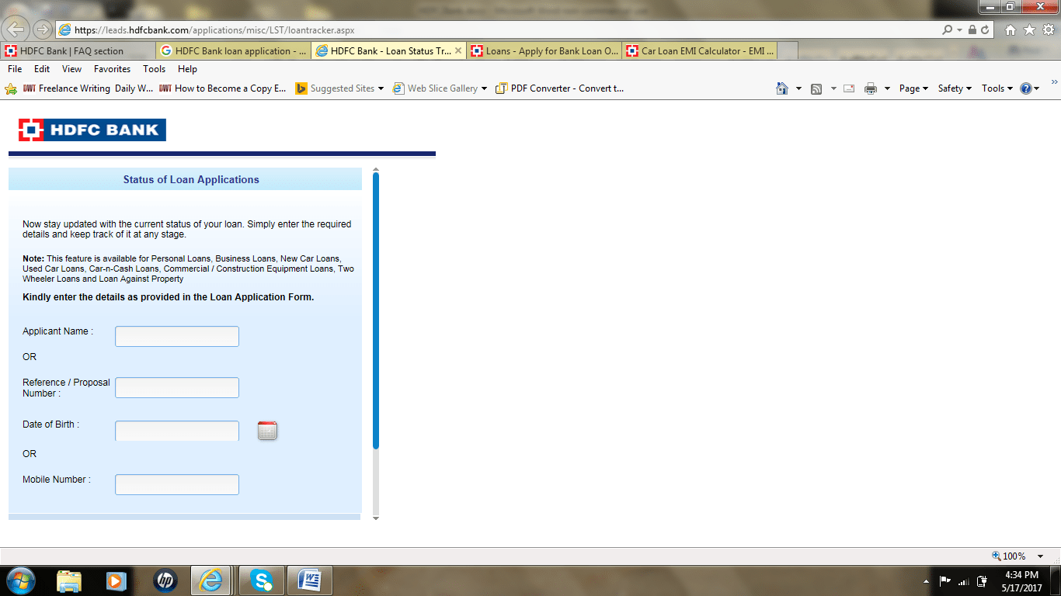Viewport: 1061px width, 596px height.
Task: Open the Favorites menu
Action: [x=112, y=69]
